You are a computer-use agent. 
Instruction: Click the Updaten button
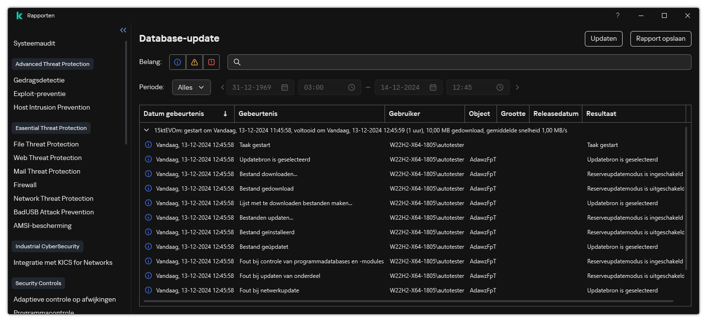(x=603, y=39)
